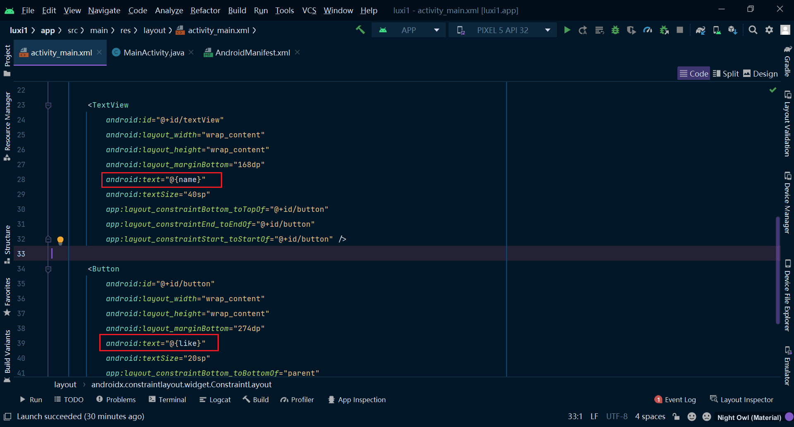Screen dimensions: 794x427
Task: Open the Project tool window
Action: point(7,60)
